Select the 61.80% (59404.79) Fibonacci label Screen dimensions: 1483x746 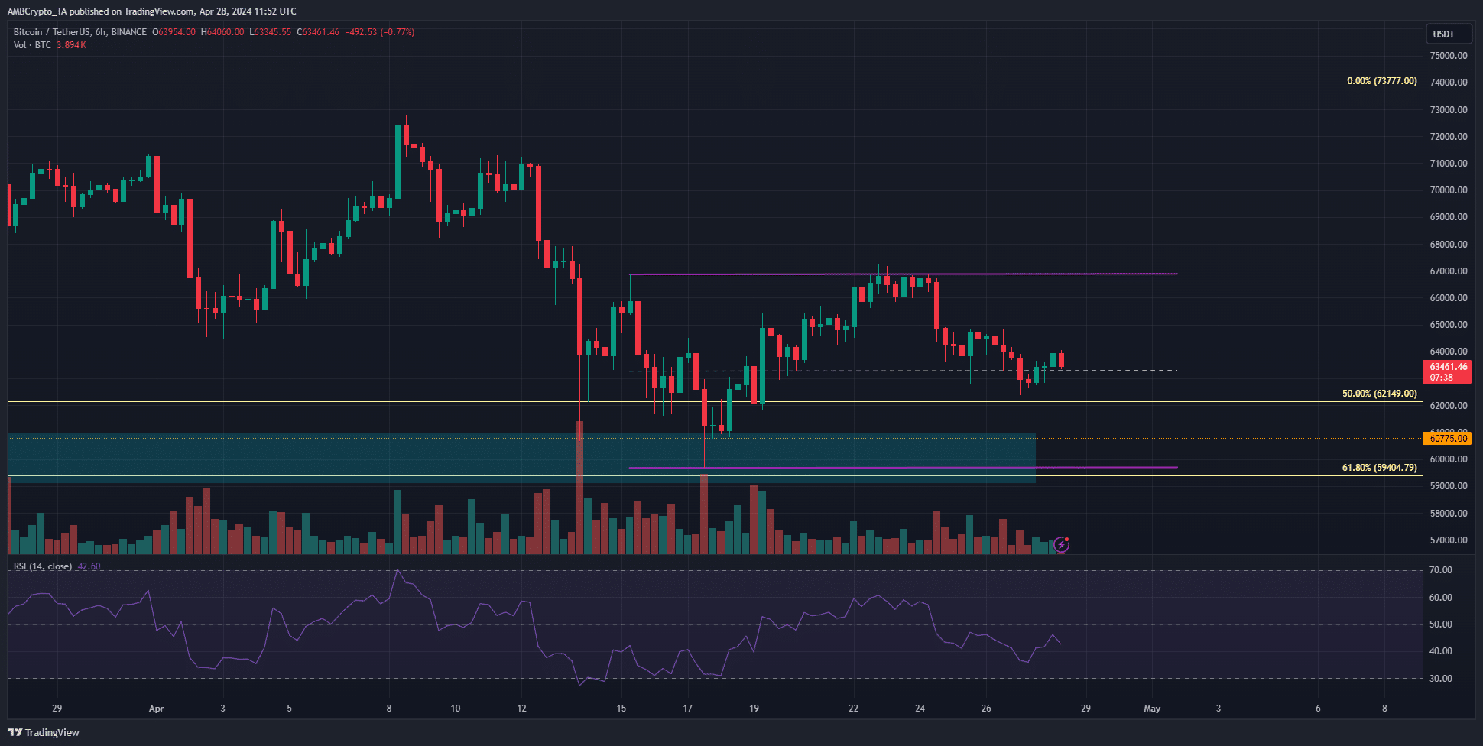(1379, 468)
